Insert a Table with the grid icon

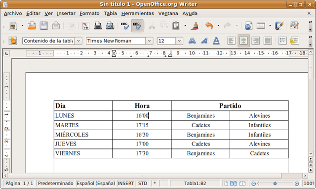(x=261, y=26)
